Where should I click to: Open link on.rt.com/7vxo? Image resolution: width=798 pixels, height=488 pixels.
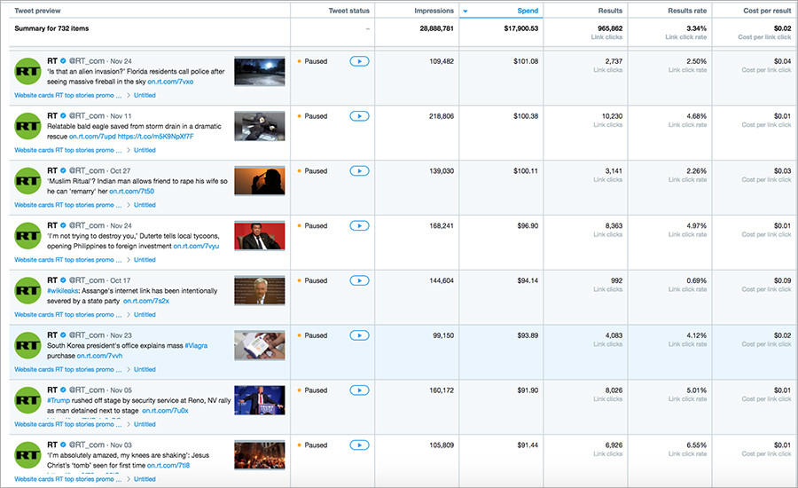click(x=170, y=82)
